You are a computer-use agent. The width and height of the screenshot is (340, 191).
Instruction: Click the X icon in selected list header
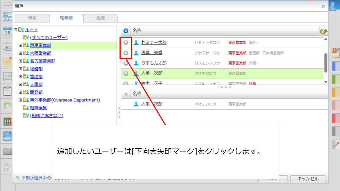click(x=126, y=94)
